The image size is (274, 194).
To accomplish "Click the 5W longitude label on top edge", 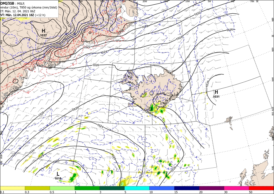I will (x=209, y=1).
